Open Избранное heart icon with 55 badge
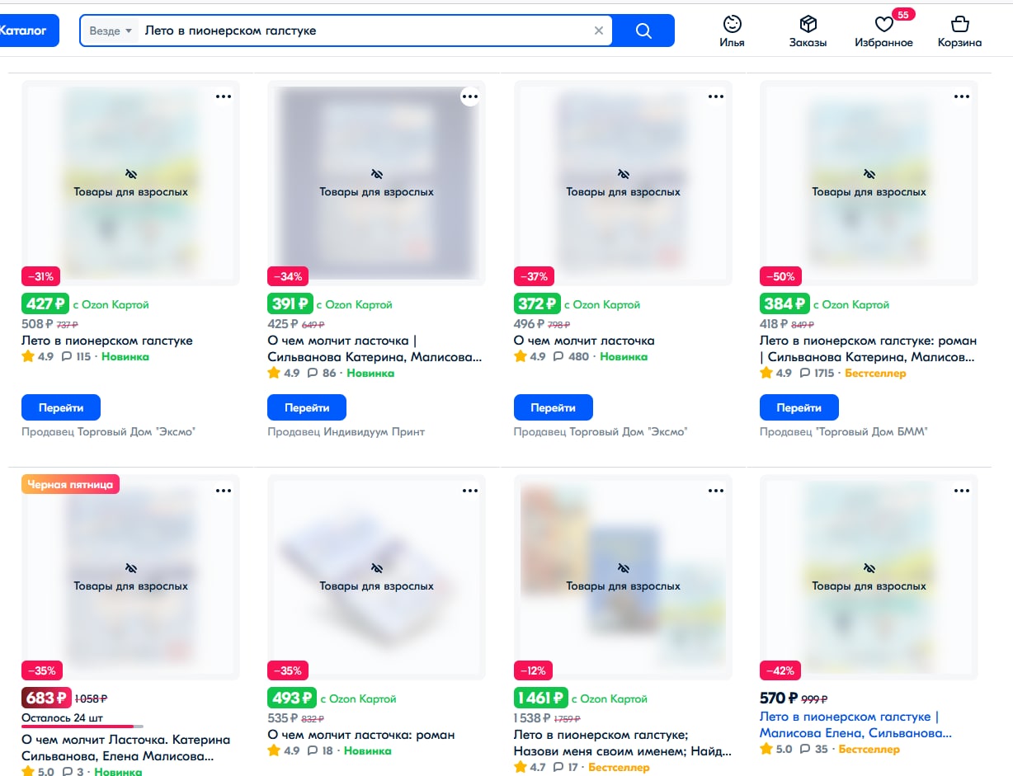Viewport: 1013px width, 776px height. click(883, 31)
